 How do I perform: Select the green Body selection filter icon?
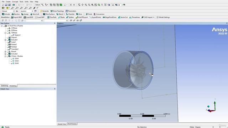coord(61,5)
